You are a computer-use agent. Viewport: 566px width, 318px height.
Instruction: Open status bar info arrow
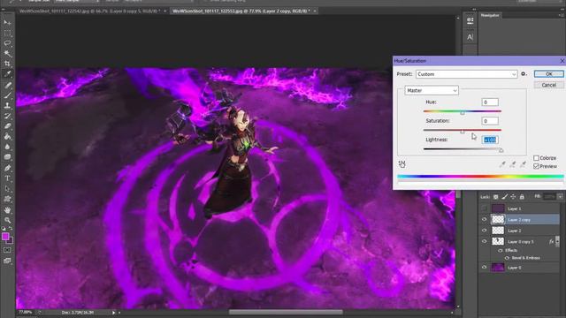tap(113, 313)
